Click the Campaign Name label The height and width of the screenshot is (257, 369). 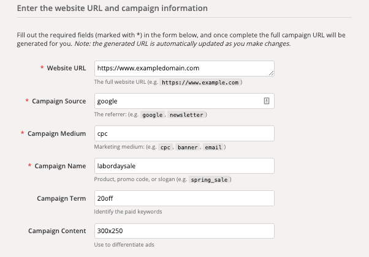pyautogui.click(x=60, y=166)
